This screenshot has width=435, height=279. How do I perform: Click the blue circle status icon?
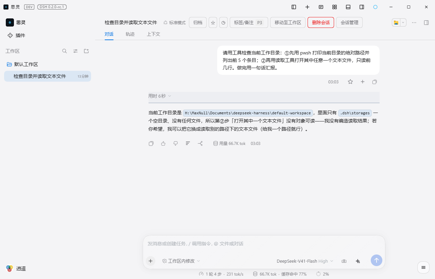(x=375, y=7)
